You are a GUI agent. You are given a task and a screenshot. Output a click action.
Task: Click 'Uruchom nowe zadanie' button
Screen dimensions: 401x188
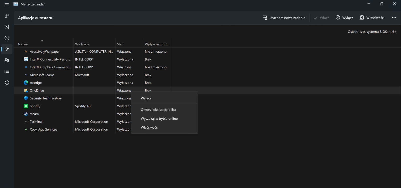pos(284,18)
